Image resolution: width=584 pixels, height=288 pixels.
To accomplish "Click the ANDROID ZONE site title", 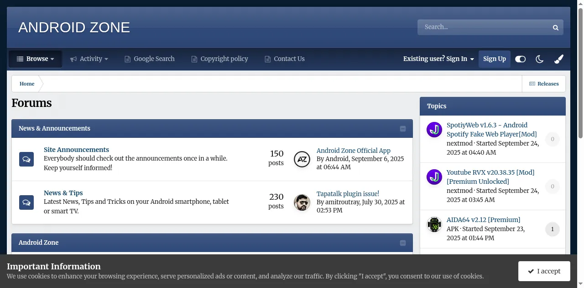I will point(74,27).
